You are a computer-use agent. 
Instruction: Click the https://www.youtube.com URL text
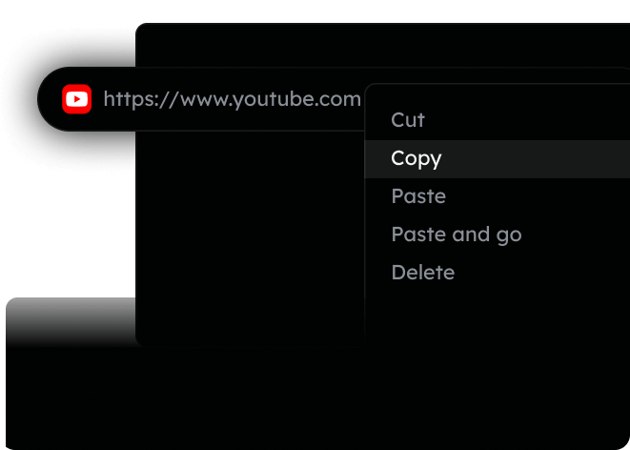click(x=232, y=99)
